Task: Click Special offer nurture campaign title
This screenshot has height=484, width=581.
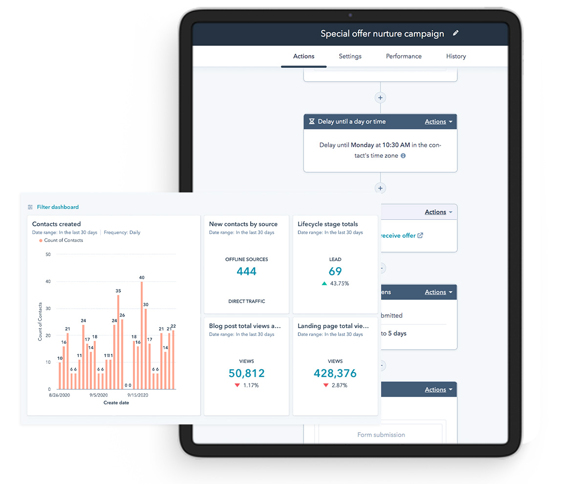Action: tap(382, 34)
